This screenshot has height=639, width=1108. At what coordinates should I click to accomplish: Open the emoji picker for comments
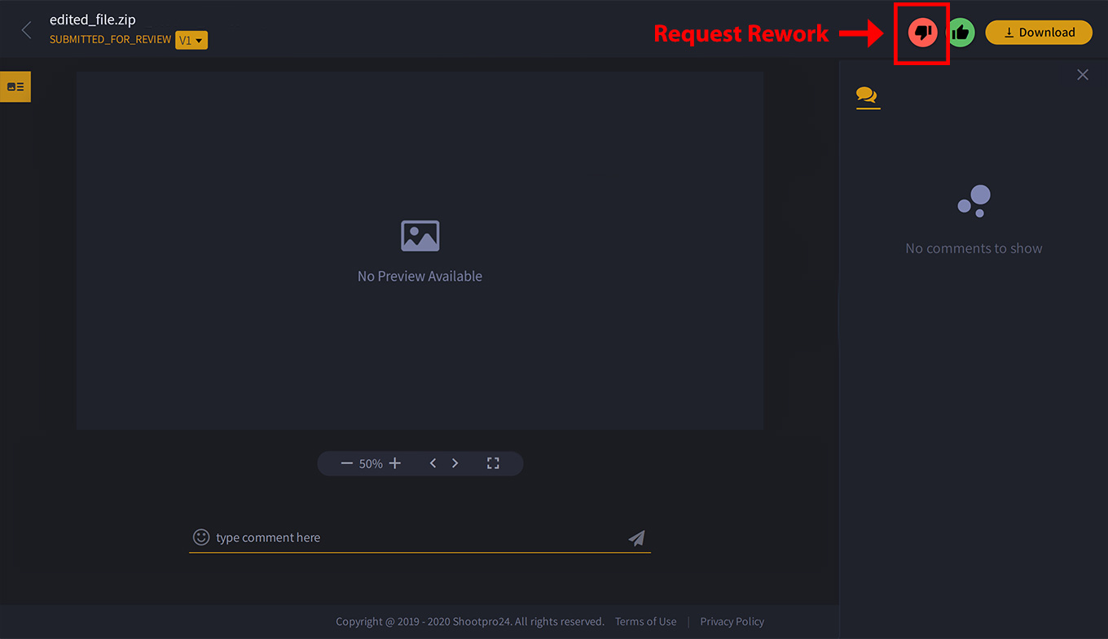click(x=201, y=537)
